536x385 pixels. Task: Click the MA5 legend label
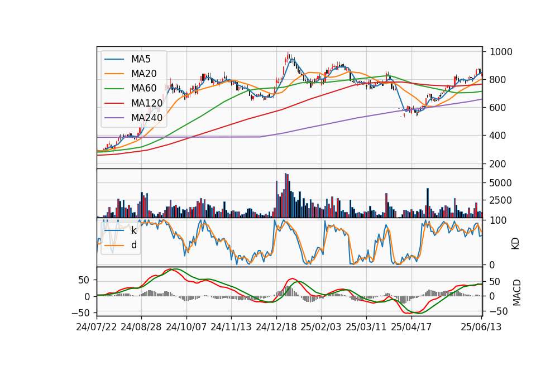point(141,59)
